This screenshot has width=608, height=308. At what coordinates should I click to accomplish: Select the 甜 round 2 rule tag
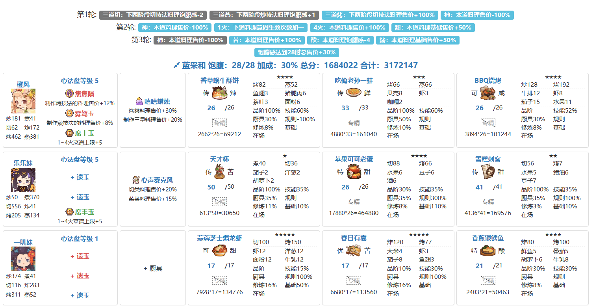(x=433, y=28)
